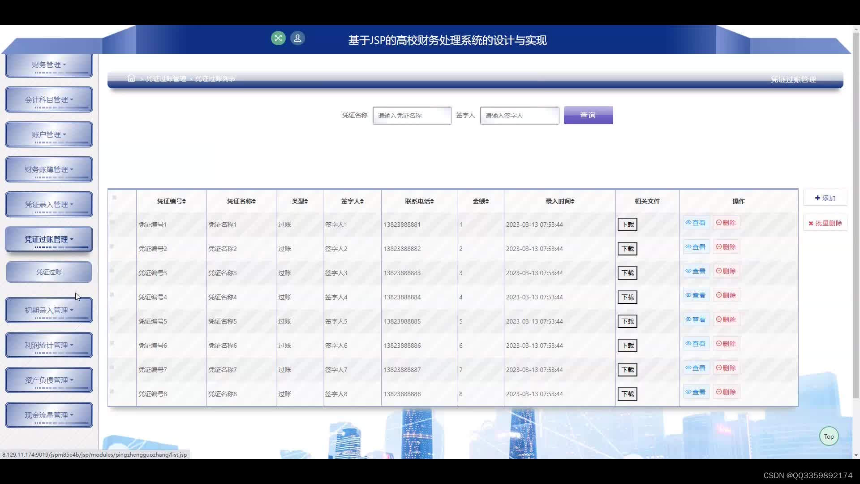
Task: Click phone number 13823888886 cell
Action: (x=419, y=346)
